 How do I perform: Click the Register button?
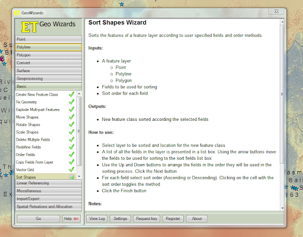coord(173,219)
